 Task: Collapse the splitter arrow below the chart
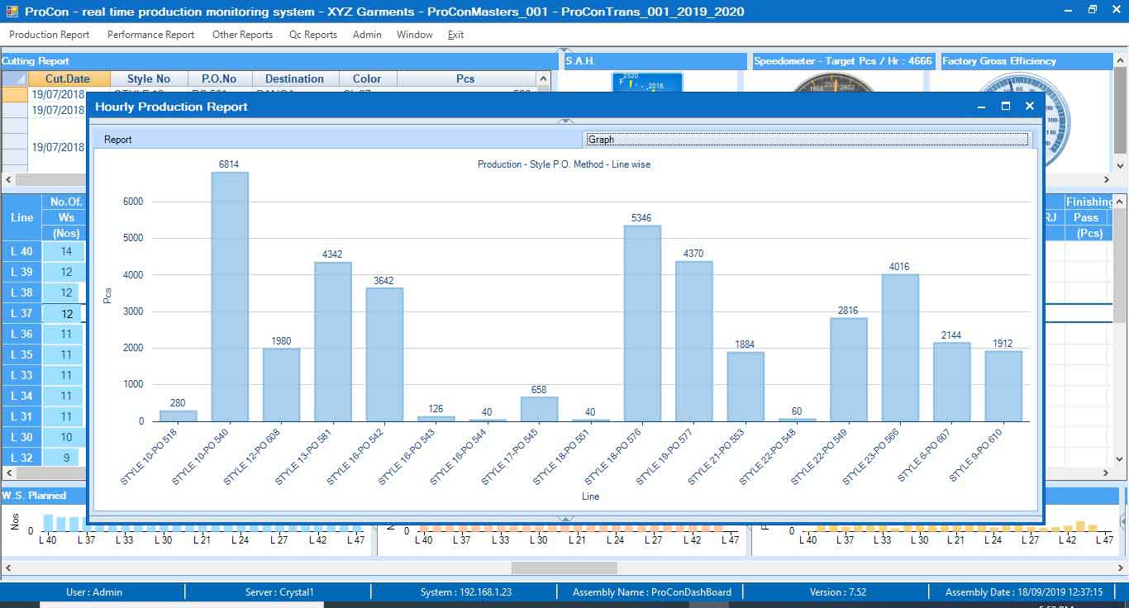[x=566, y=519]
